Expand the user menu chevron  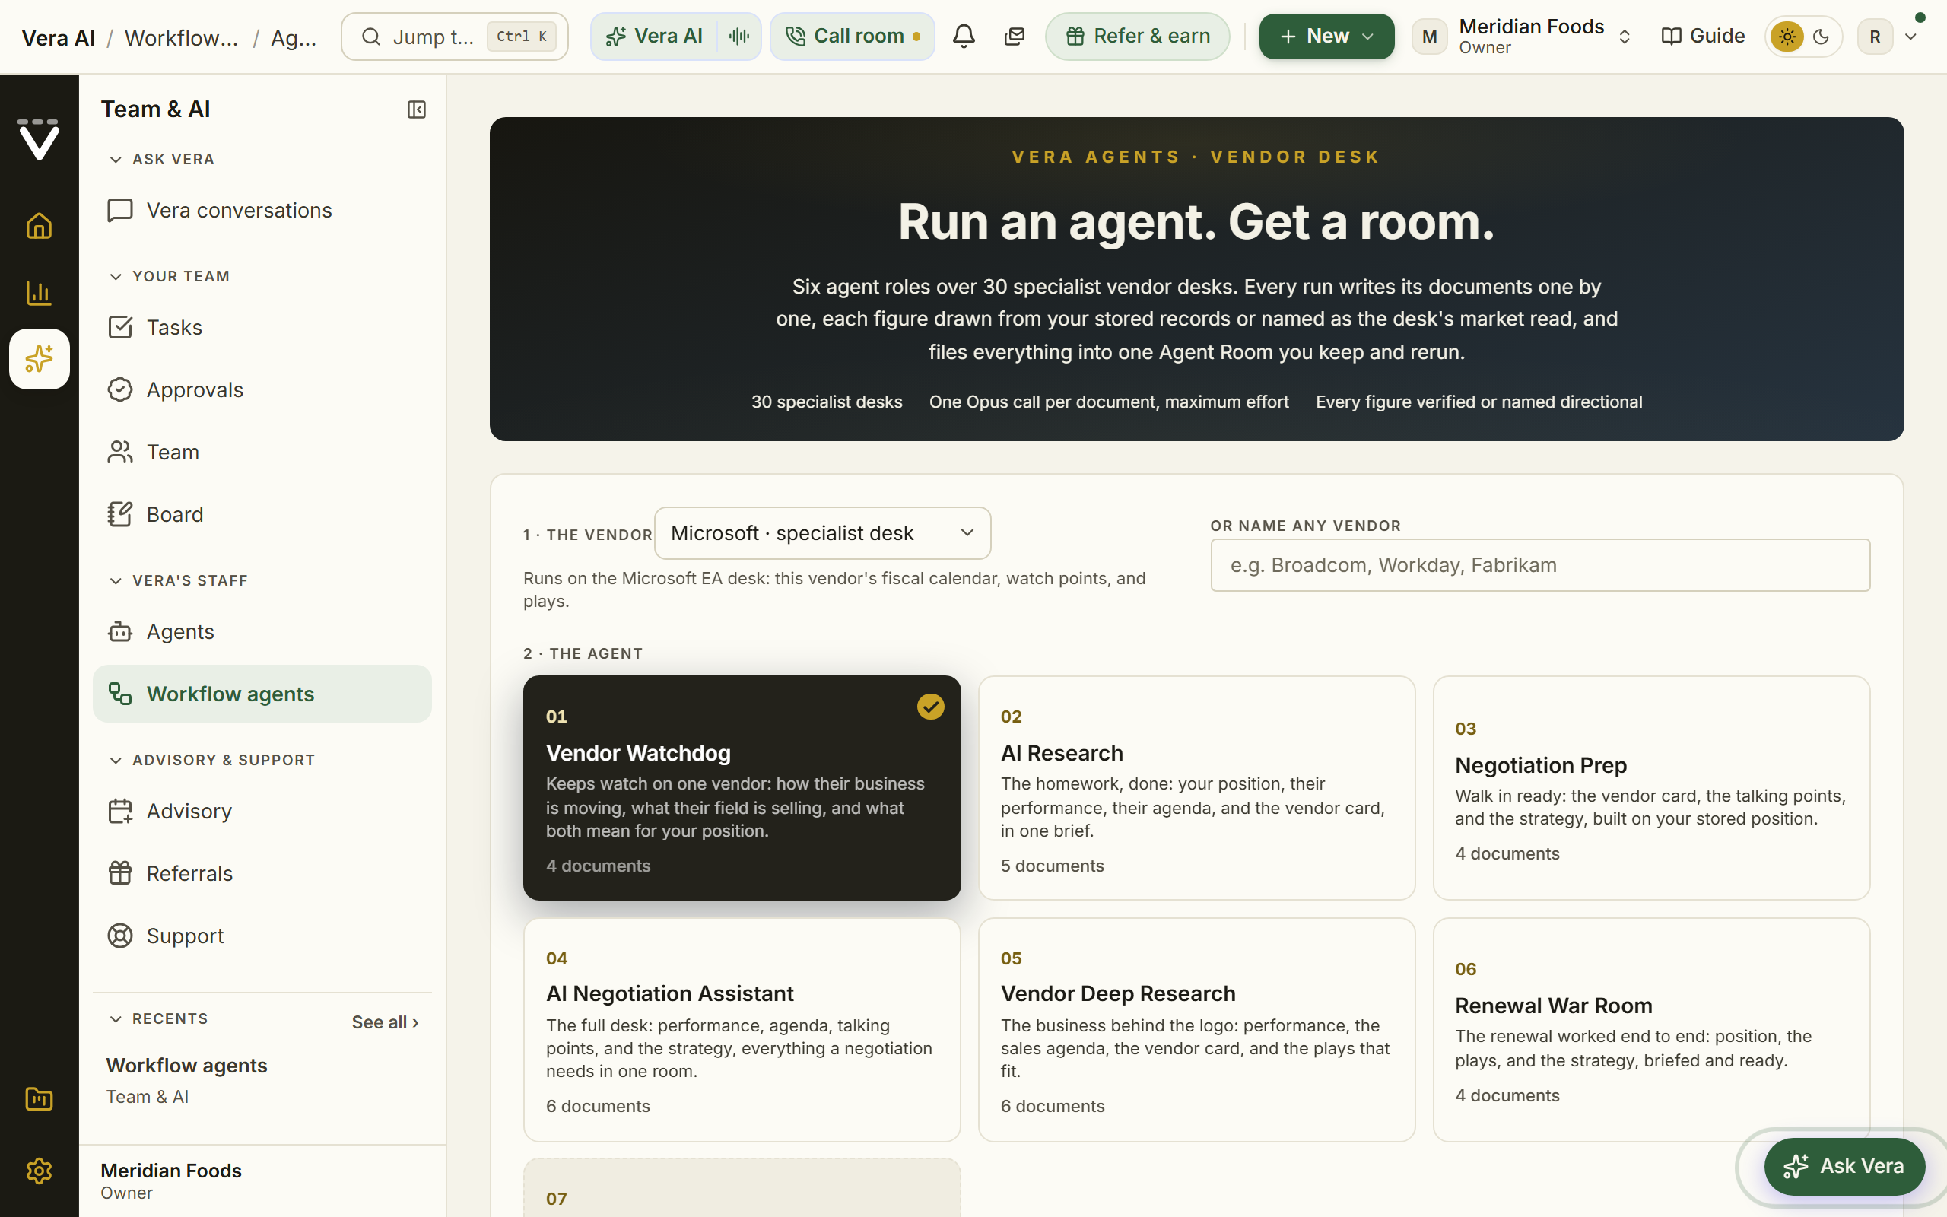(x=1910, y=37)
